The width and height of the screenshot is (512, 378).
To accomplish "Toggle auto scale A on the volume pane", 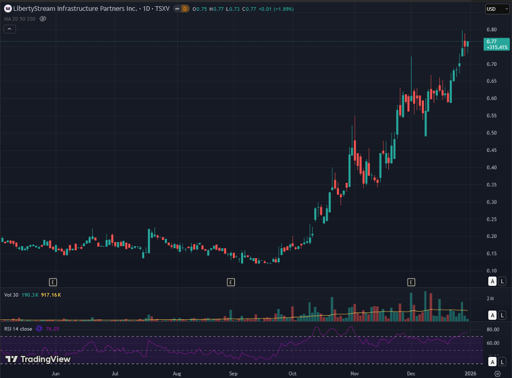I will click(492, 315).
